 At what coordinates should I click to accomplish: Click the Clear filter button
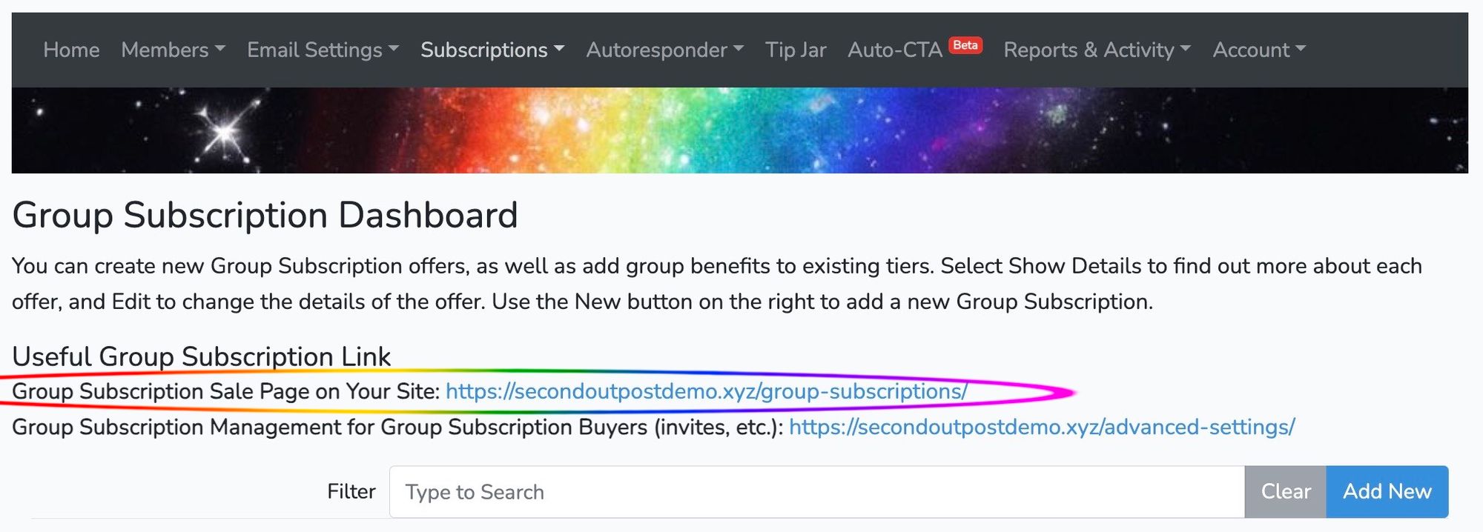pos(1286,492)
